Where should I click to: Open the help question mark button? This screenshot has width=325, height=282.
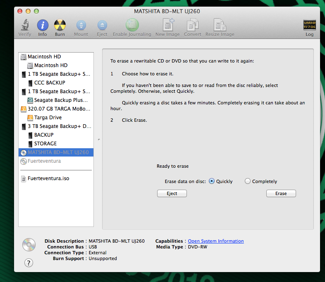point(29,263)
